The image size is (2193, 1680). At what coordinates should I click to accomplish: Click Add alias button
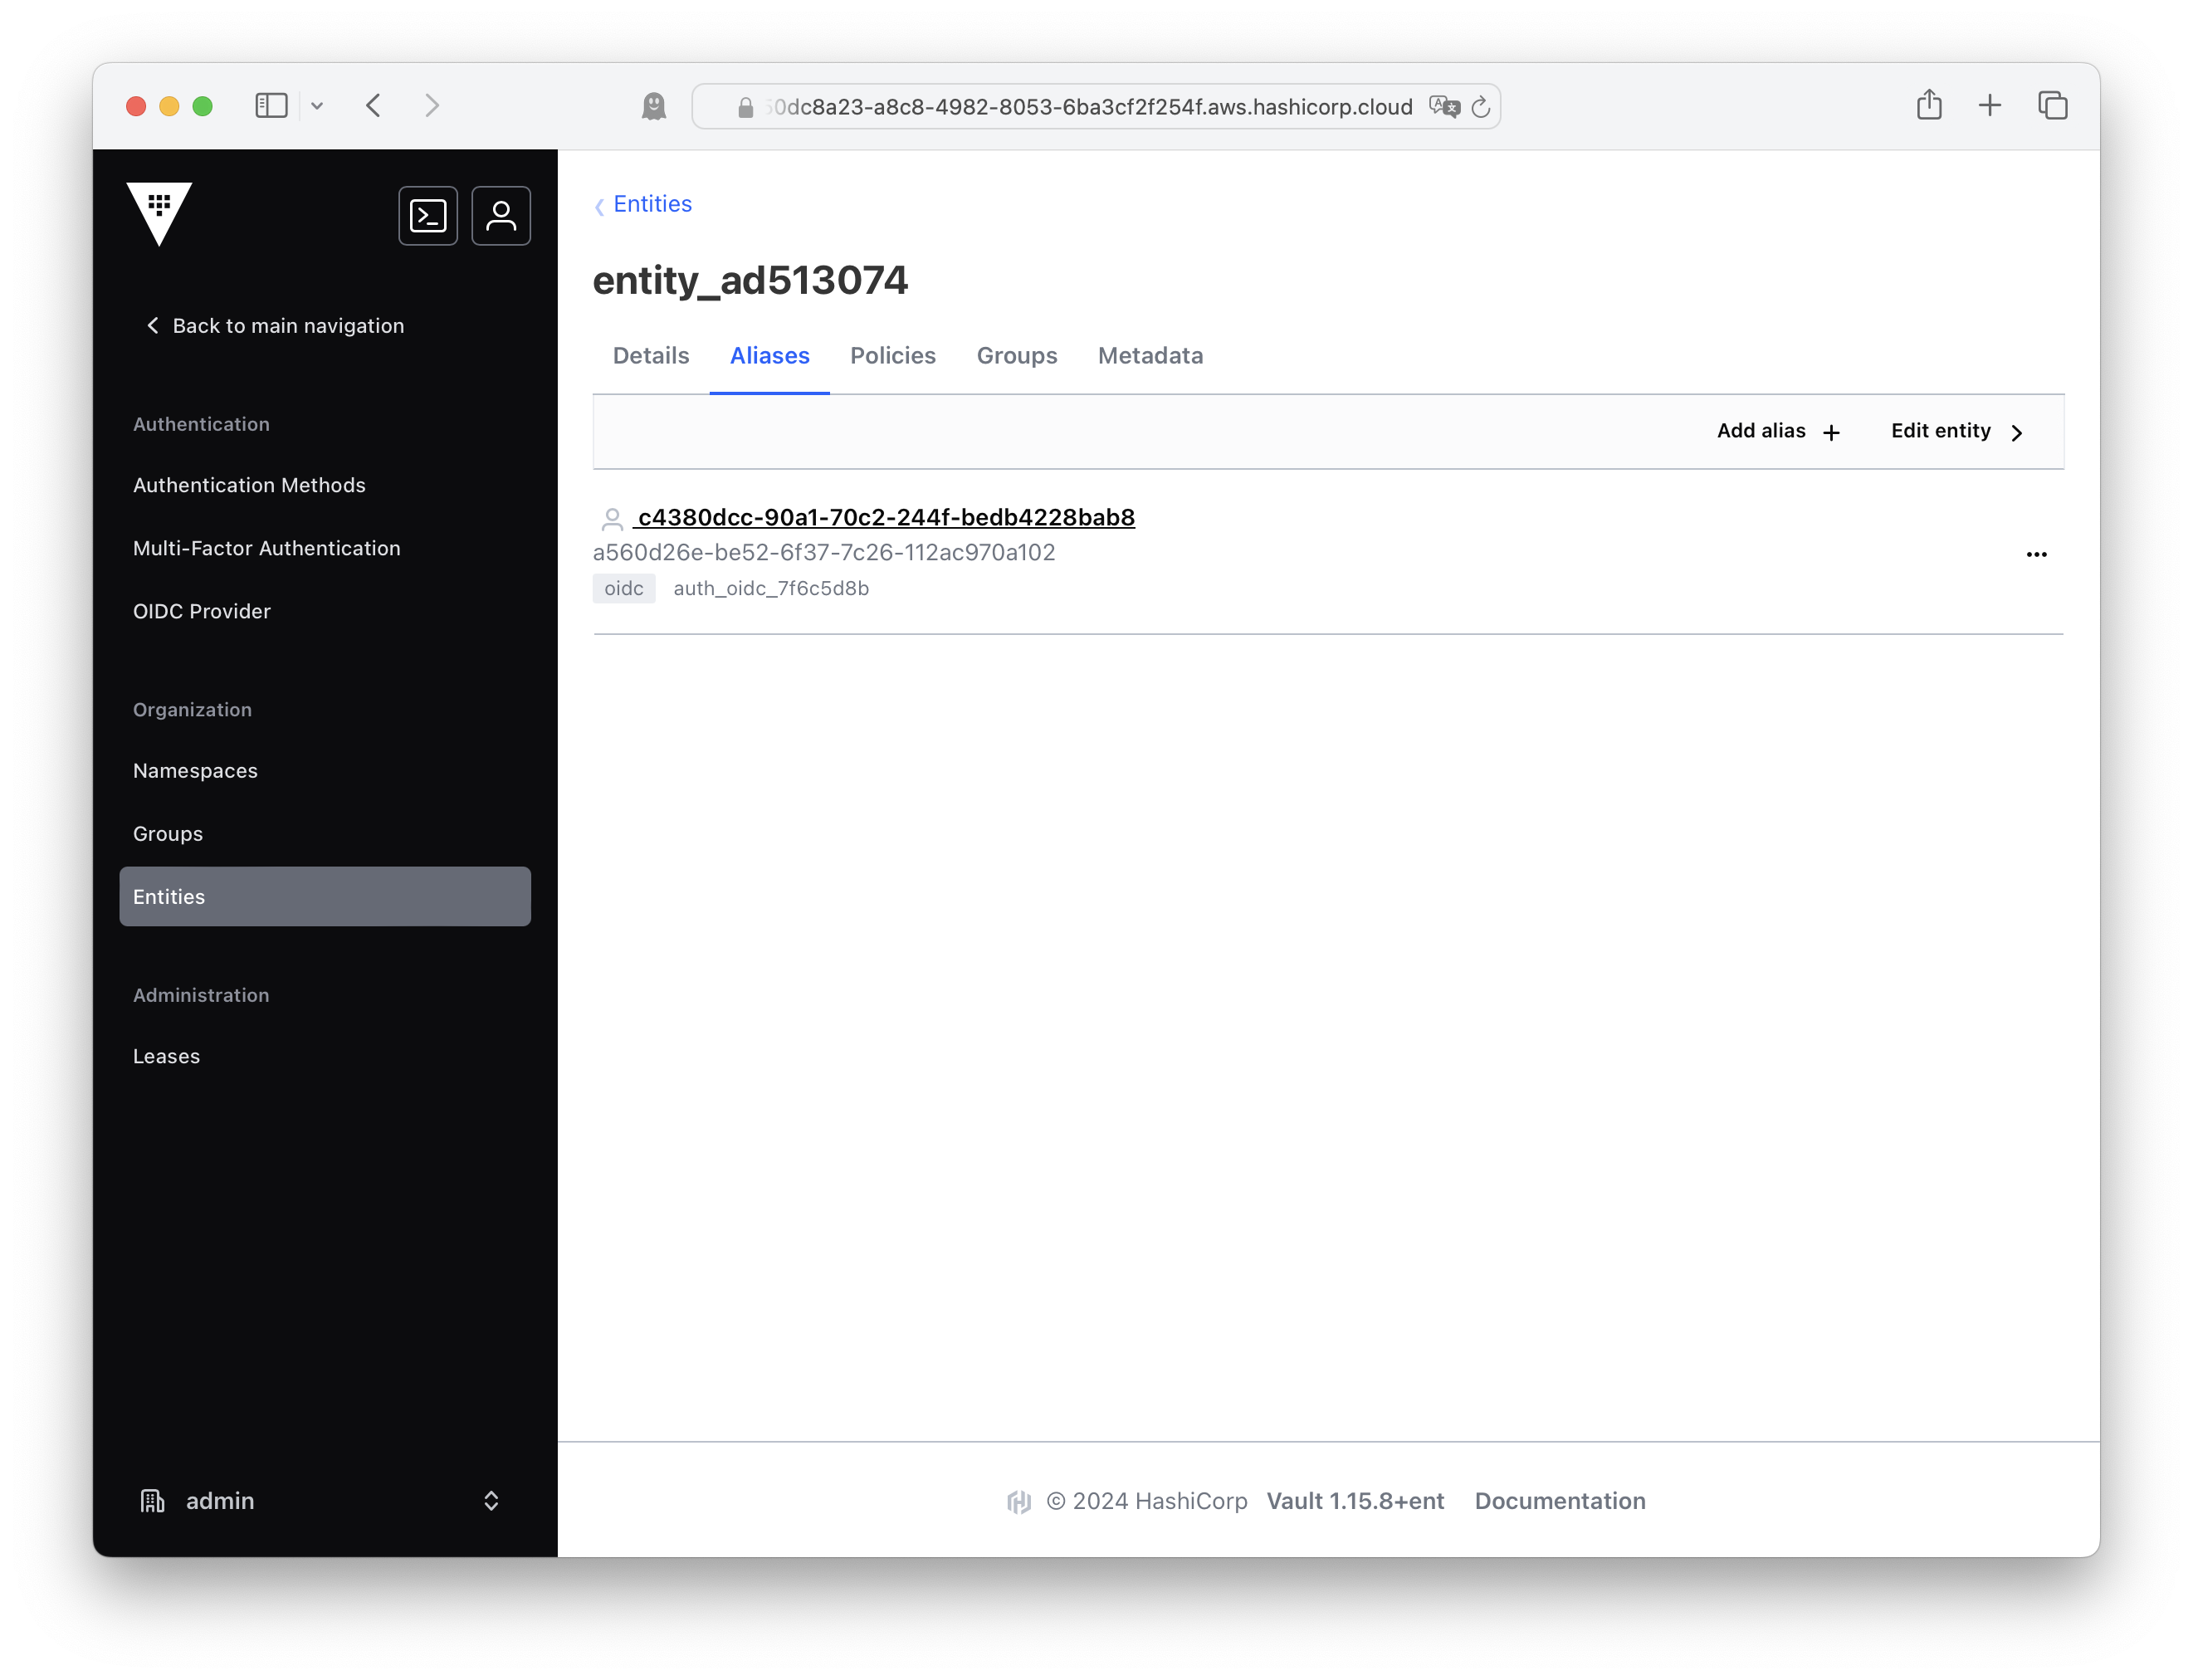click(1778, 431)
